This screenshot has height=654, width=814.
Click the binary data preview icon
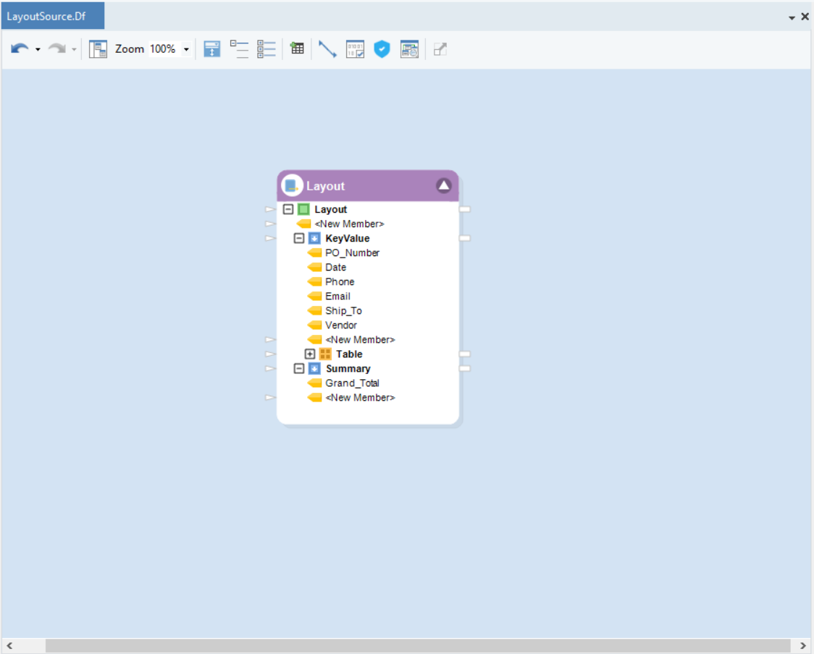point(355,49)
